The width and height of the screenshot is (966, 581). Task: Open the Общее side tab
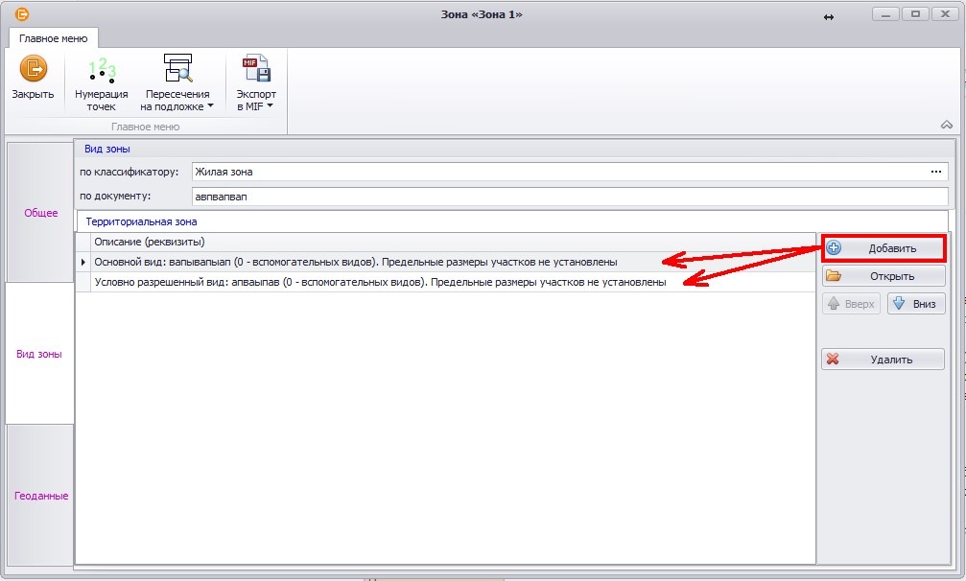pyautogui.click(x=40, y=213)
